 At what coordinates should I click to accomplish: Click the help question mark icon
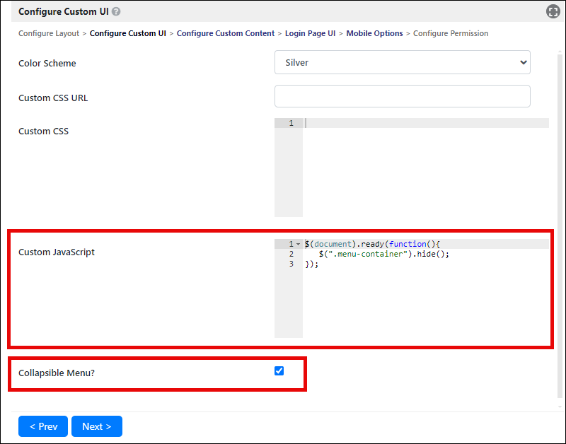click(x=116, y=11)
